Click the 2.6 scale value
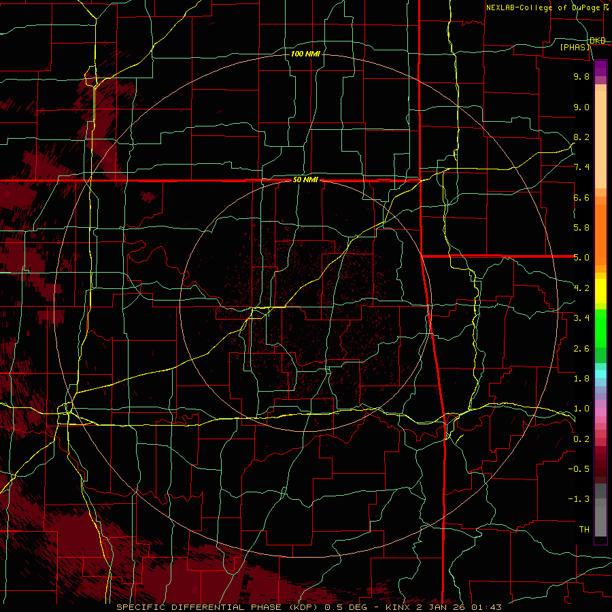 581,349
